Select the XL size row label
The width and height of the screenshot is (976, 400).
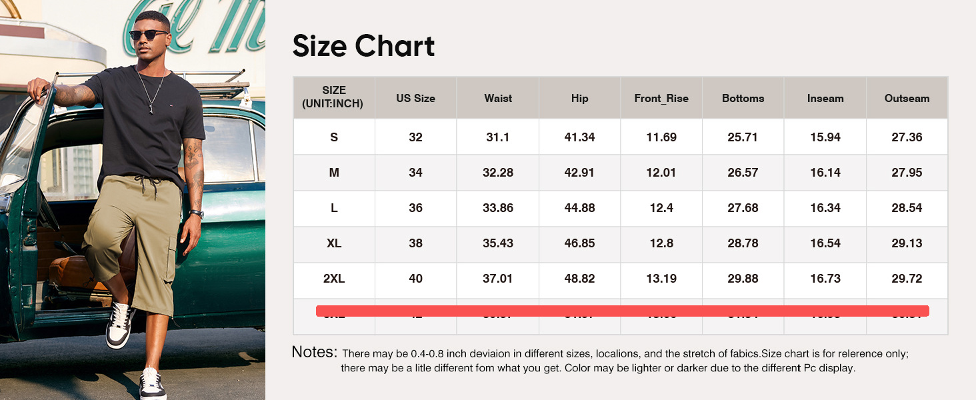tap(334, 243)
